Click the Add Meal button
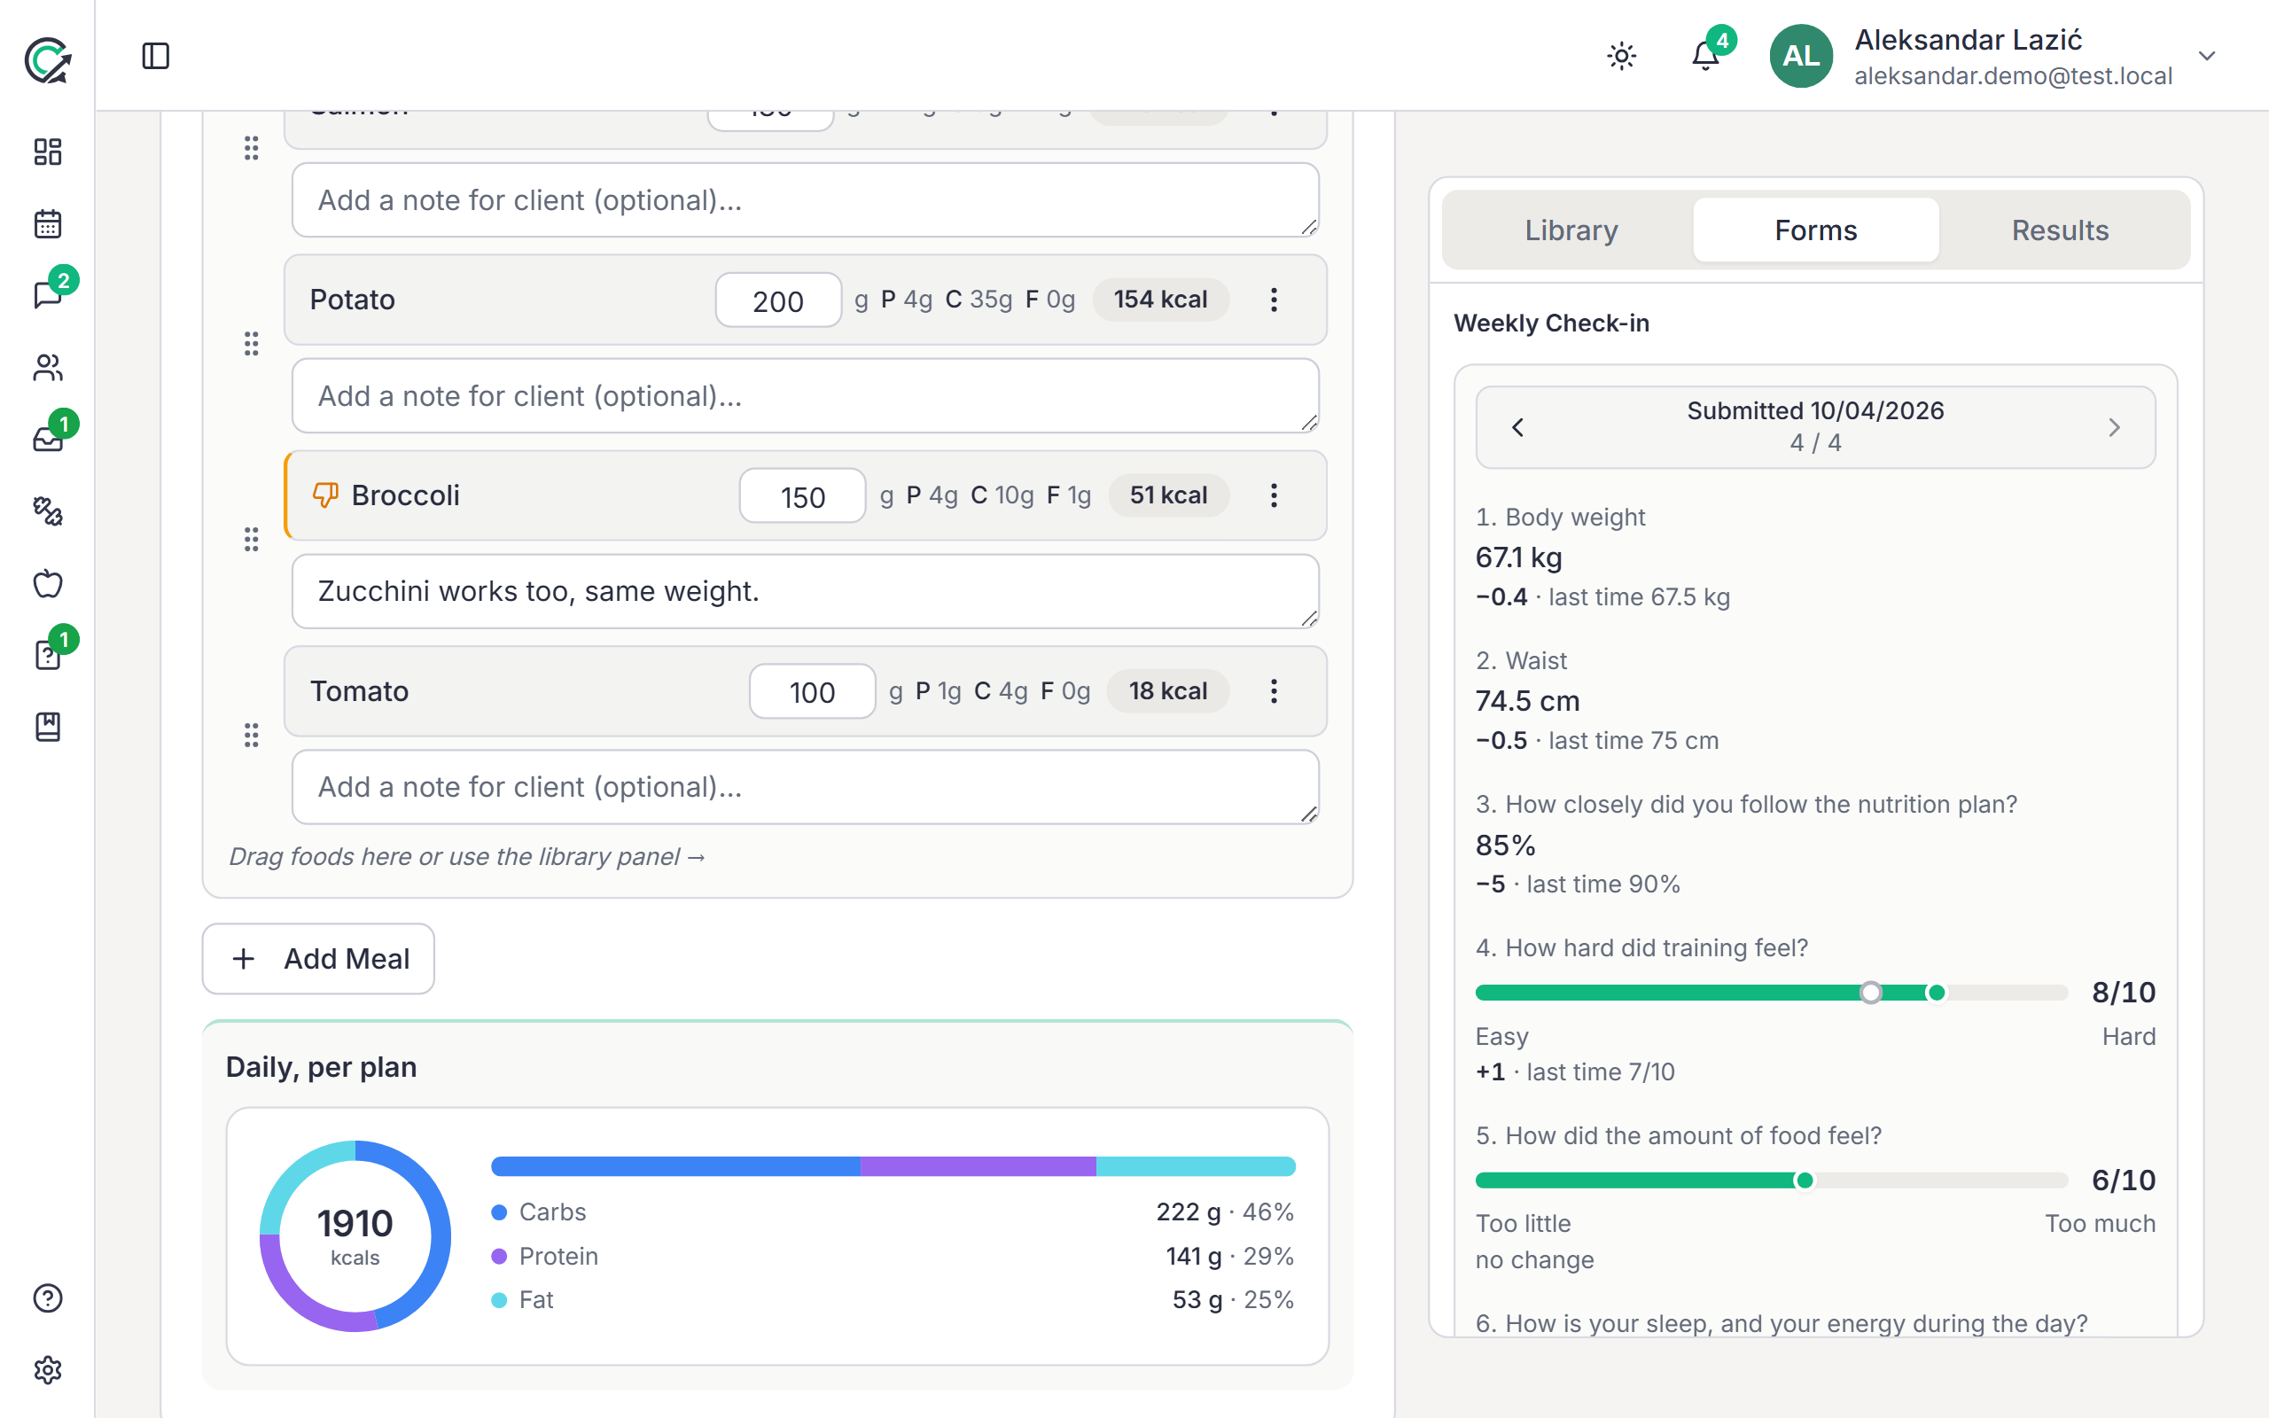 coord(319,958)
